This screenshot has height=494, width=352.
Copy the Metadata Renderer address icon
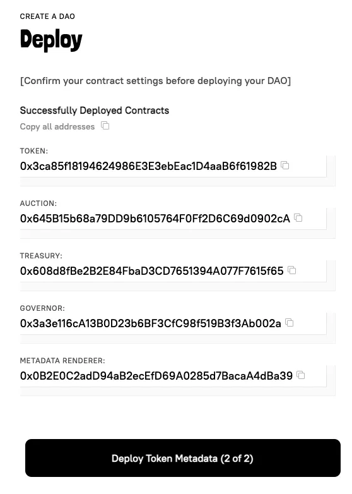pos(301,375)
